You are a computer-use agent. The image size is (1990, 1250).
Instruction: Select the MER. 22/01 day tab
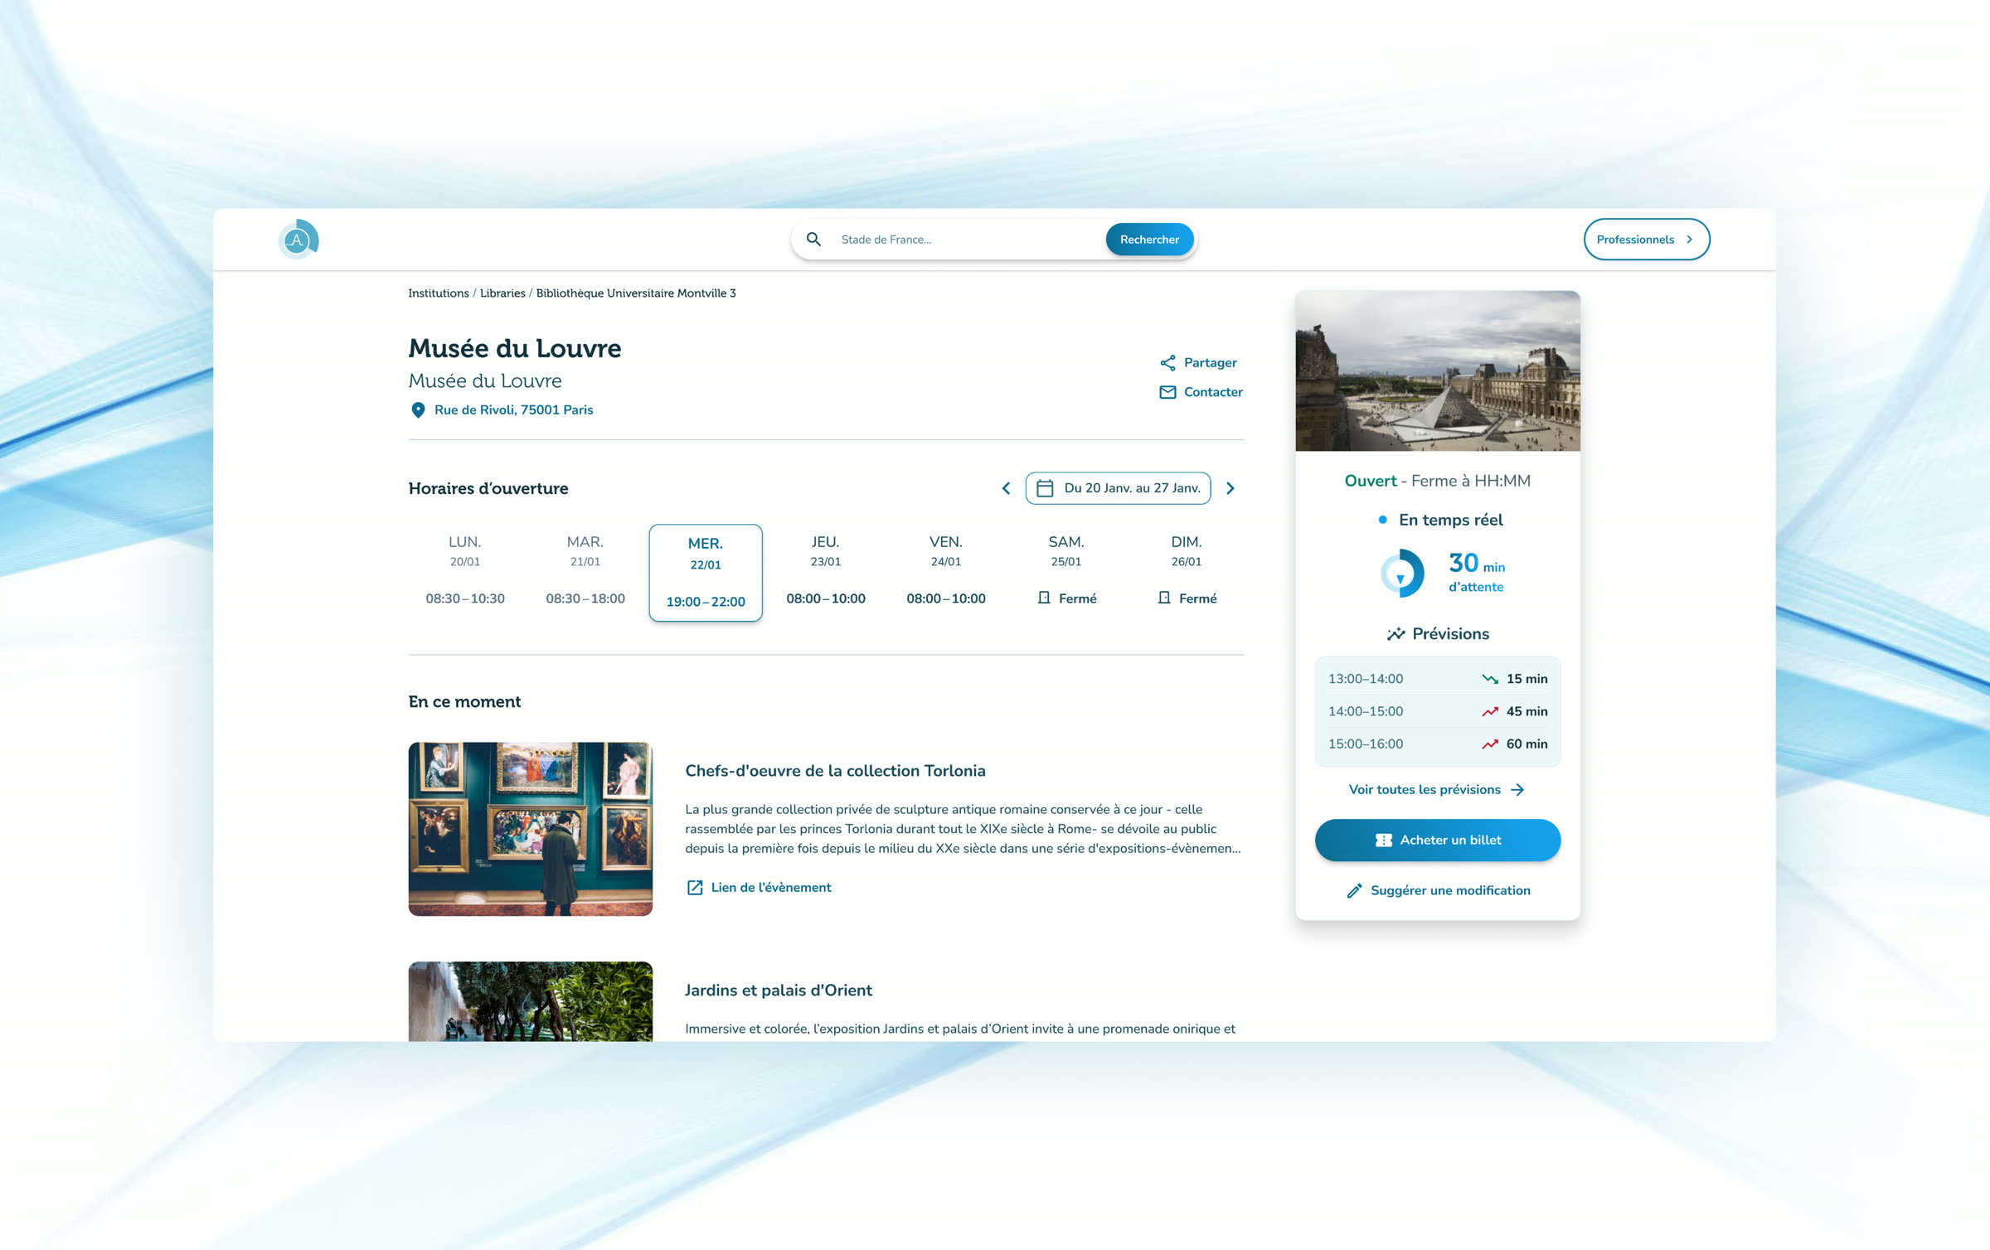point(706,573)
